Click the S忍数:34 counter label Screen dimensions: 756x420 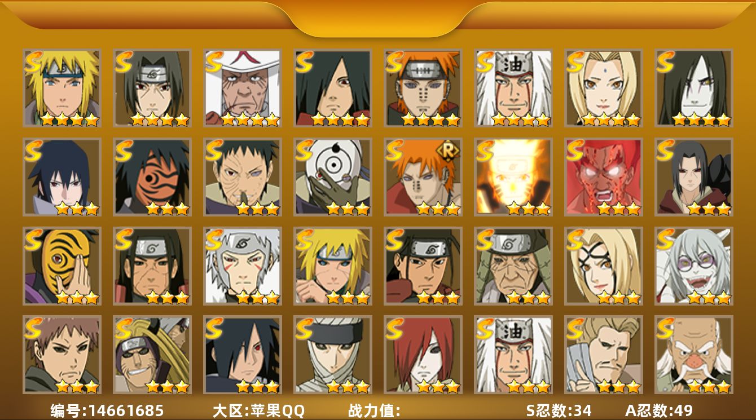point(559,410)
